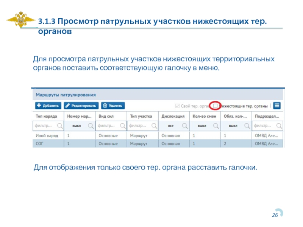The width and height of the screenshot is (303, 227).
Task: Click the search icon in Вид сил filter
Action: pyautogui.click(x=123, y=126)
